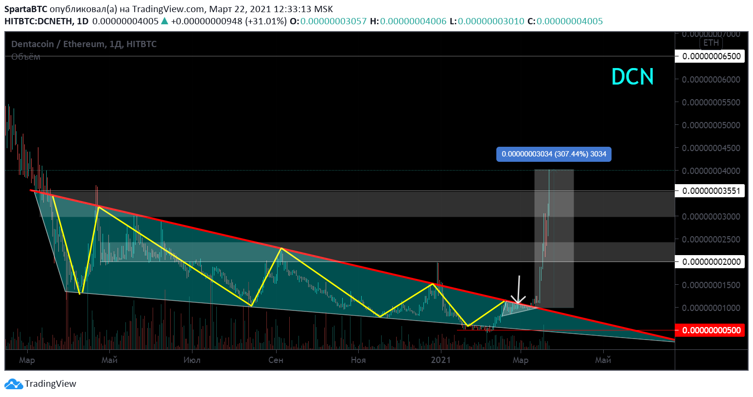Click the Dentacoin / Ethereum chart title

(x=84, y=44)
